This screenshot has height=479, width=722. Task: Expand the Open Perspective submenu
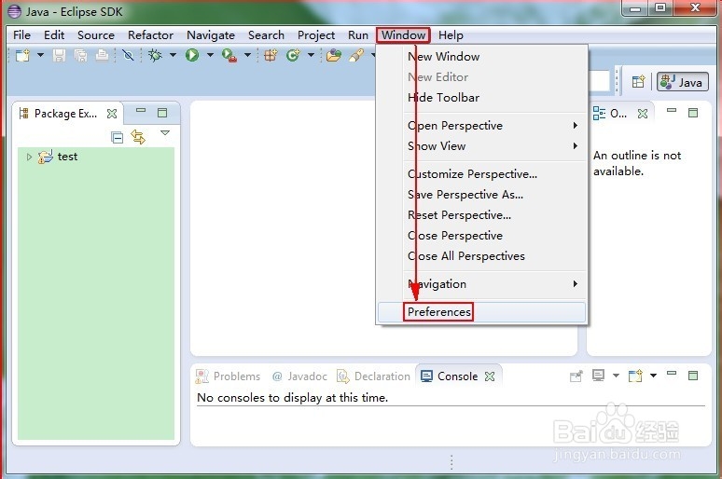[481, 126]
